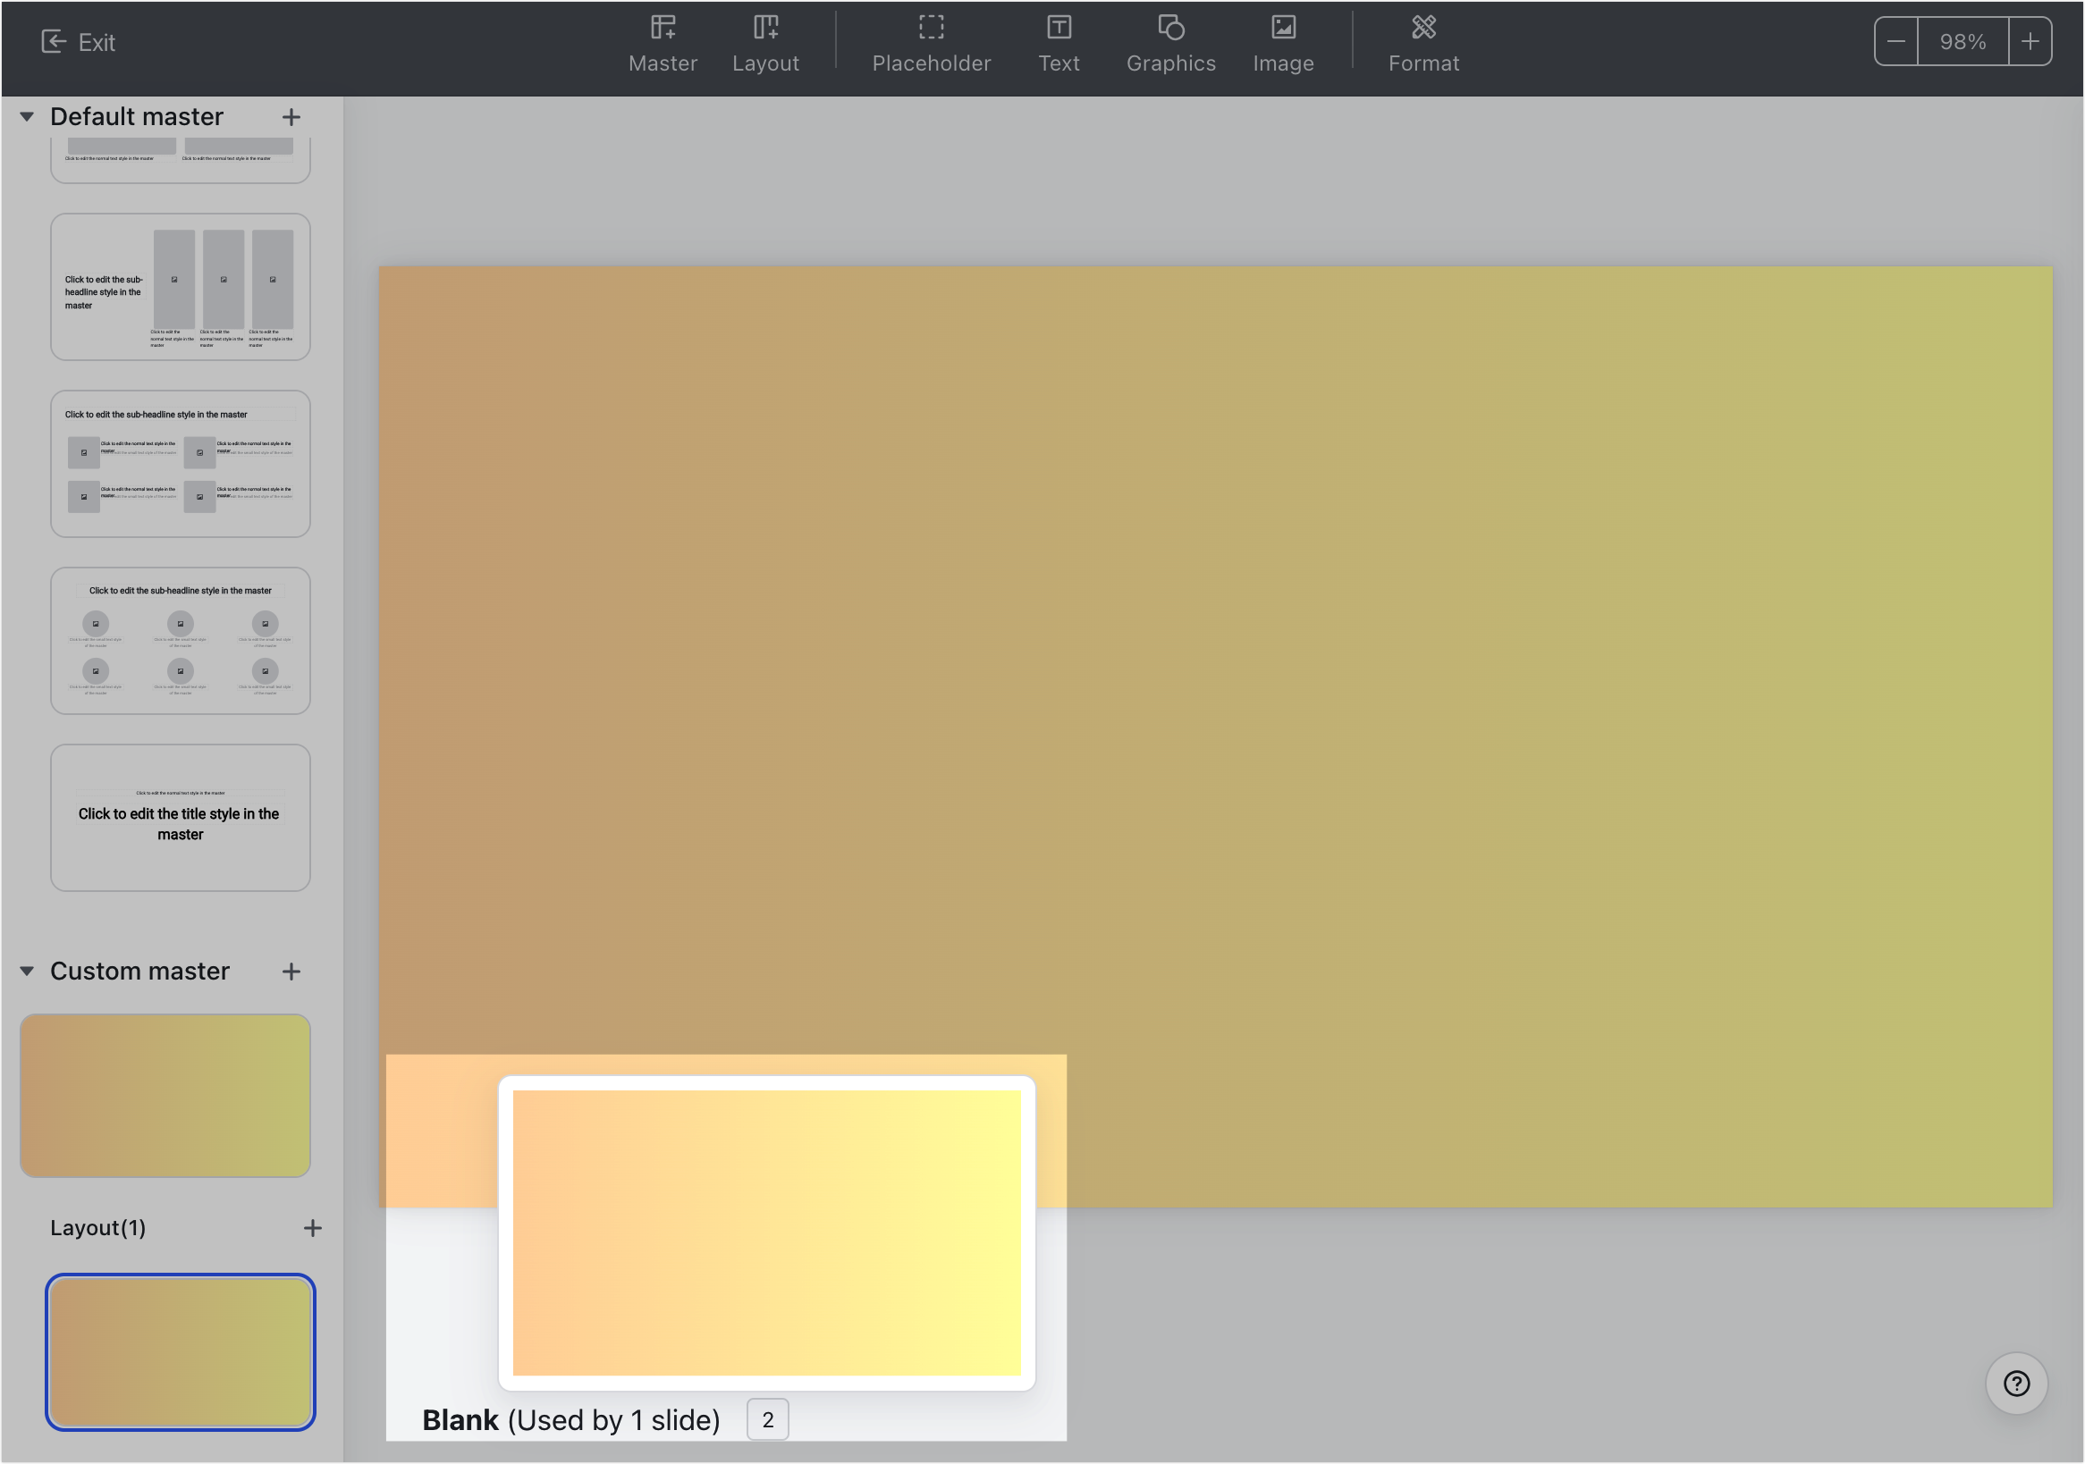Screen dimensions: 2085x1464
Task: Open the Graphics tool
Action: click(1170, 42)
